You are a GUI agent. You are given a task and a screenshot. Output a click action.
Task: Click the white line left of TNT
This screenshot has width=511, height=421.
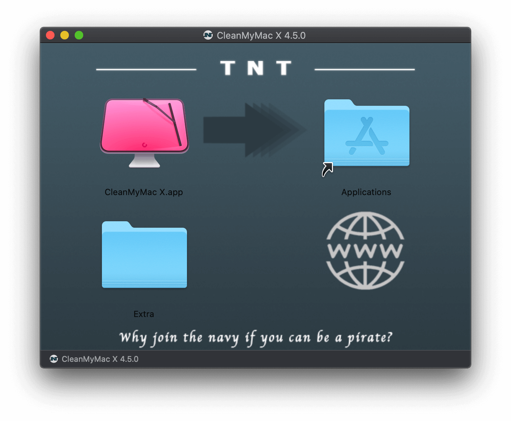(146, 69)
